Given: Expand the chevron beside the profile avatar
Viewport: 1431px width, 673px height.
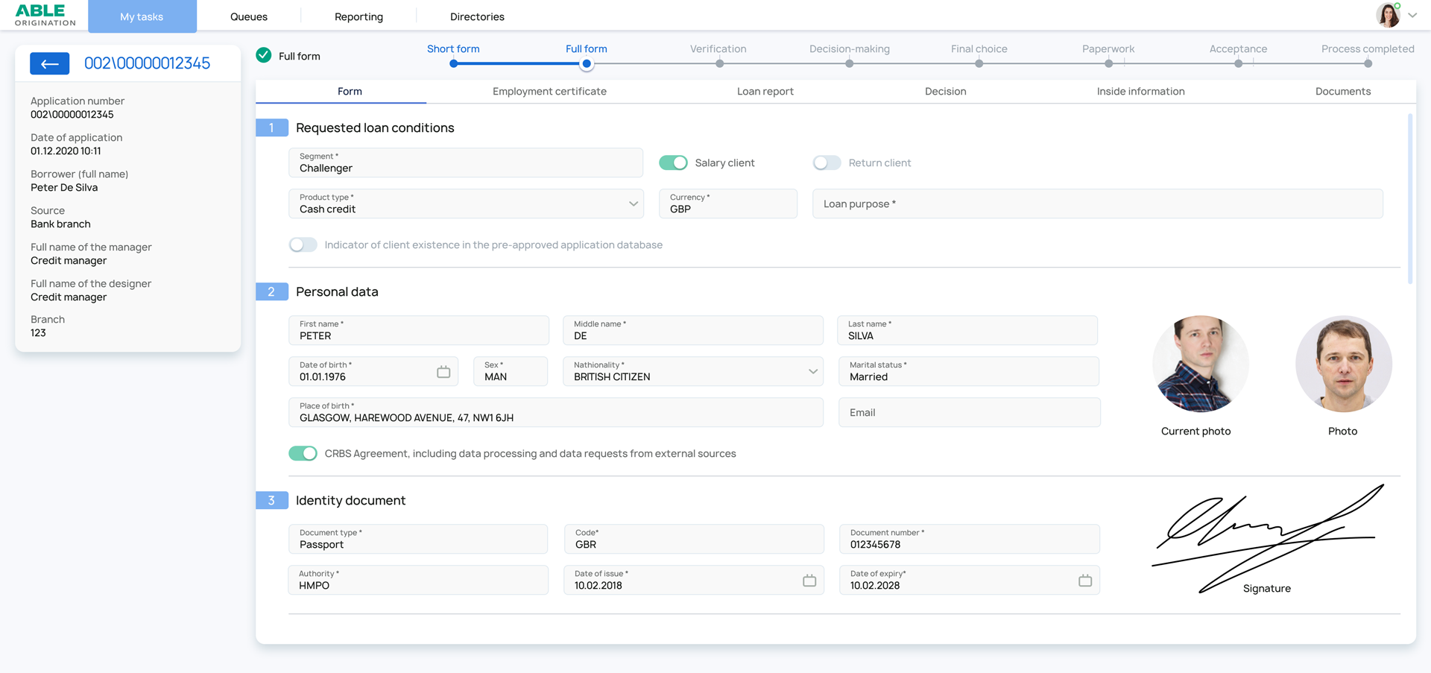Looking at the screenshot, I should [1412, 15].
